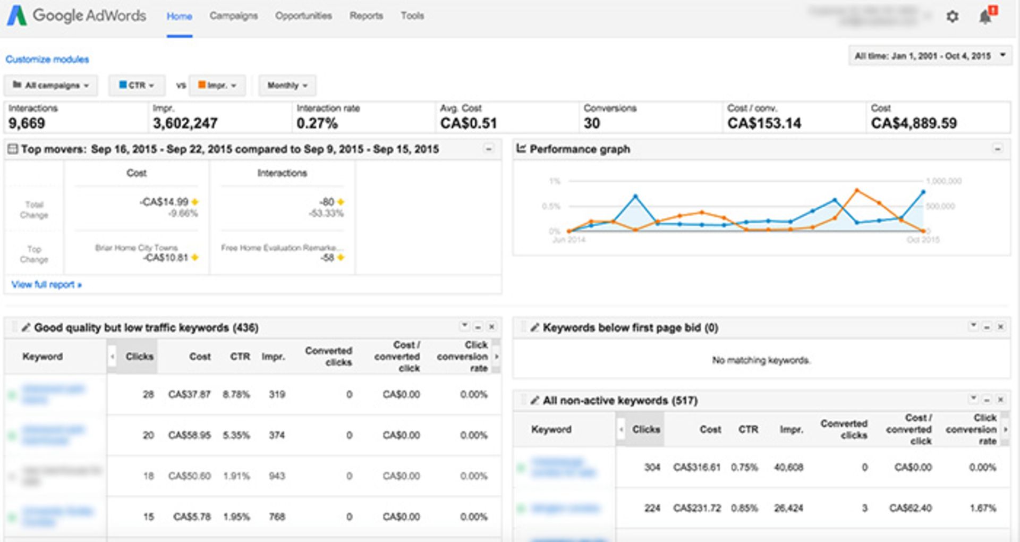
Task: Expand the Monthly interval dropdown
Action: [287, 86]
